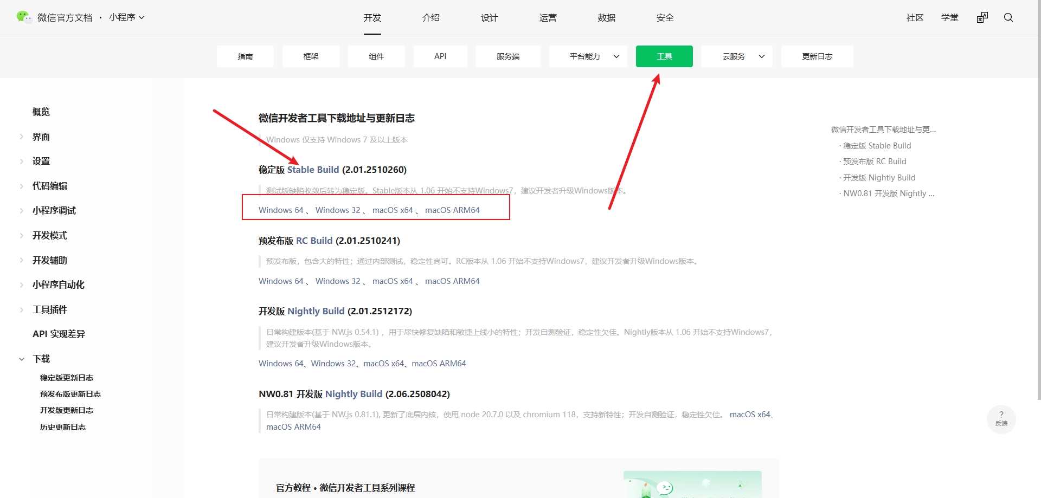This screenshot has height=498, width=1041.
Task: Click the language translate icon
Action: pos(982,17)
